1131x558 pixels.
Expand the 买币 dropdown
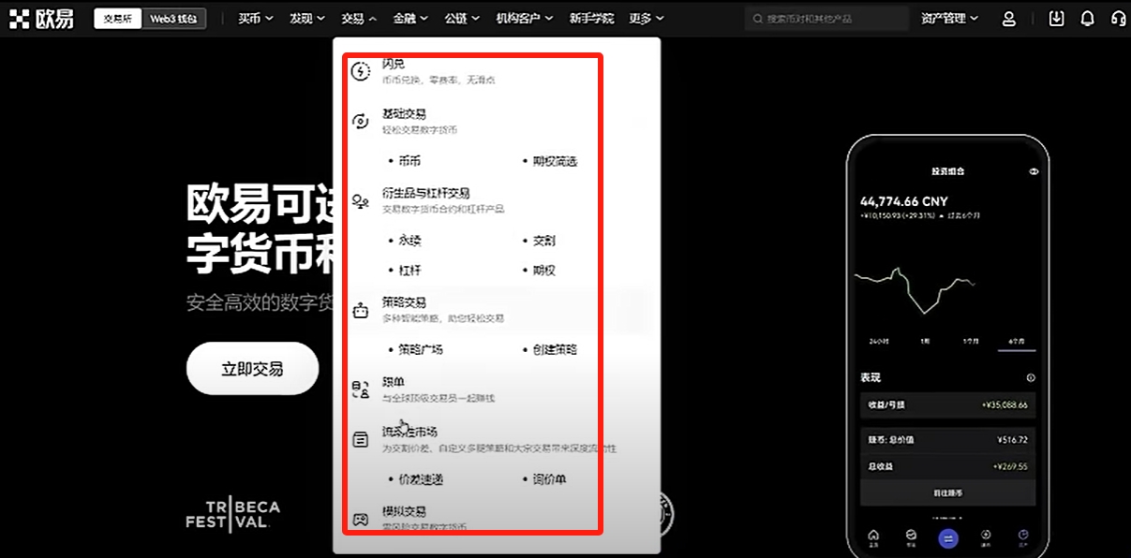(256, 18)
